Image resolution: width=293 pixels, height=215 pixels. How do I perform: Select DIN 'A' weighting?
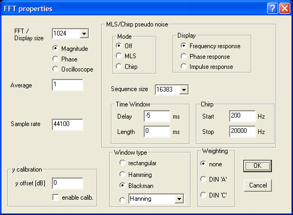203,179
